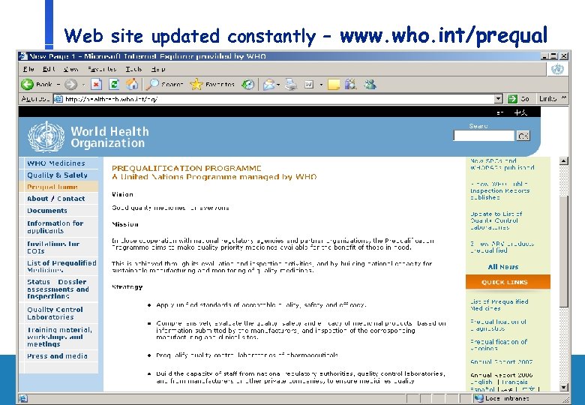Print the page using printer icon

point(291,85)
